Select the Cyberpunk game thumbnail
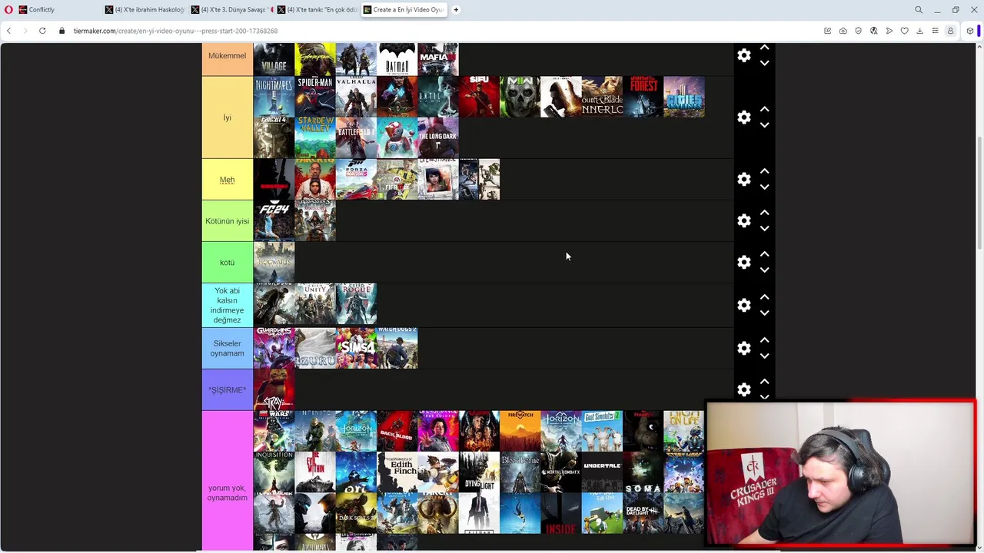The width and height of the screenshot is (984, 553). coord(315,59)
